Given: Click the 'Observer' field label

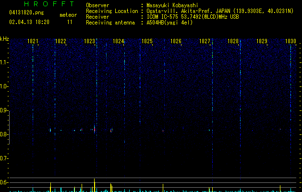Looking at the screenshot, I should coord(97,5).
